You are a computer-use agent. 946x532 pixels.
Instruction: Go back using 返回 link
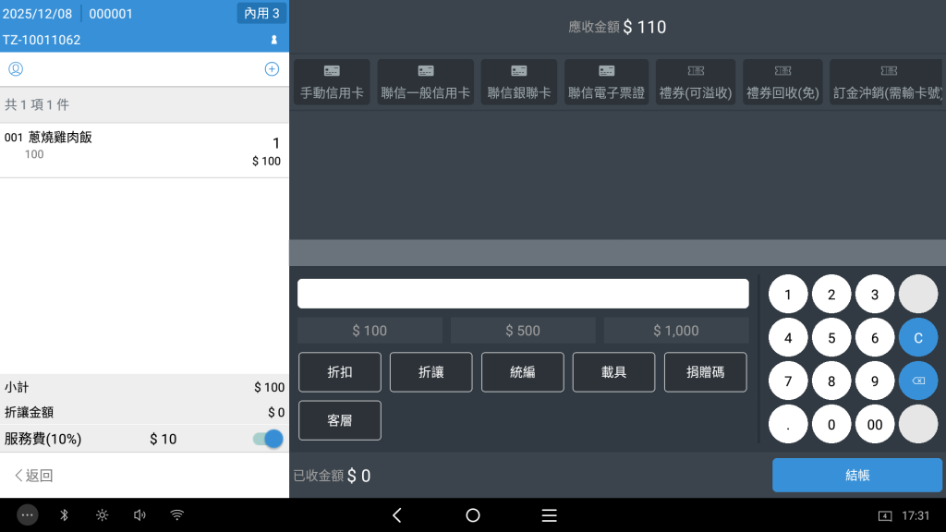point(33,476)
